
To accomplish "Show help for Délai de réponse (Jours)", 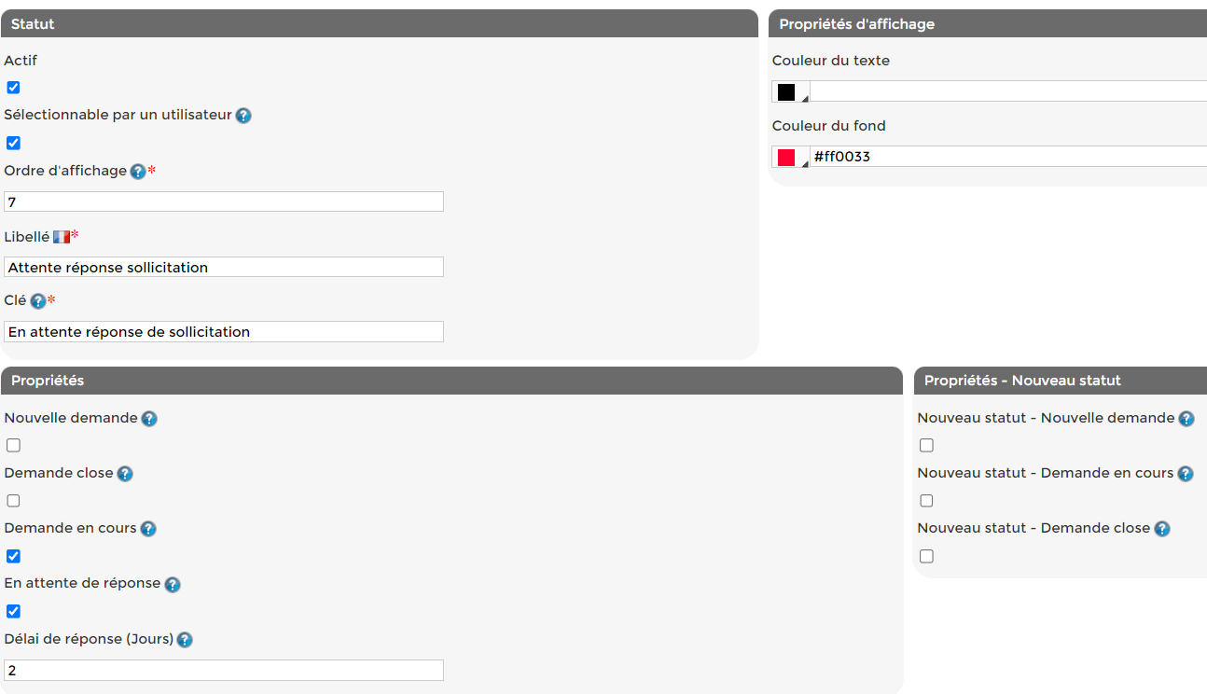I will (185, 640).
